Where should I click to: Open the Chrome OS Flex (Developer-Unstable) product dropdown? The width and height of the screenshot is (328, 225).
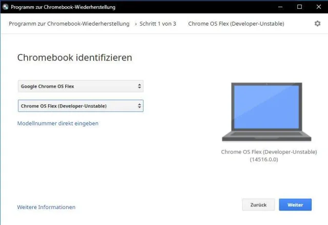(80, 106)
